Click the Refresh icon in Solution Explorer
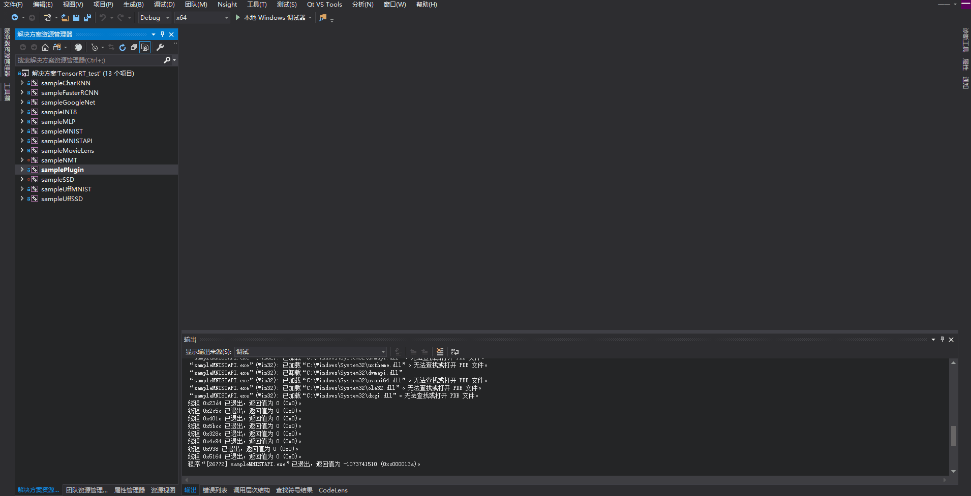This screenshot has width=971, height=496. (x=123, y=47)
